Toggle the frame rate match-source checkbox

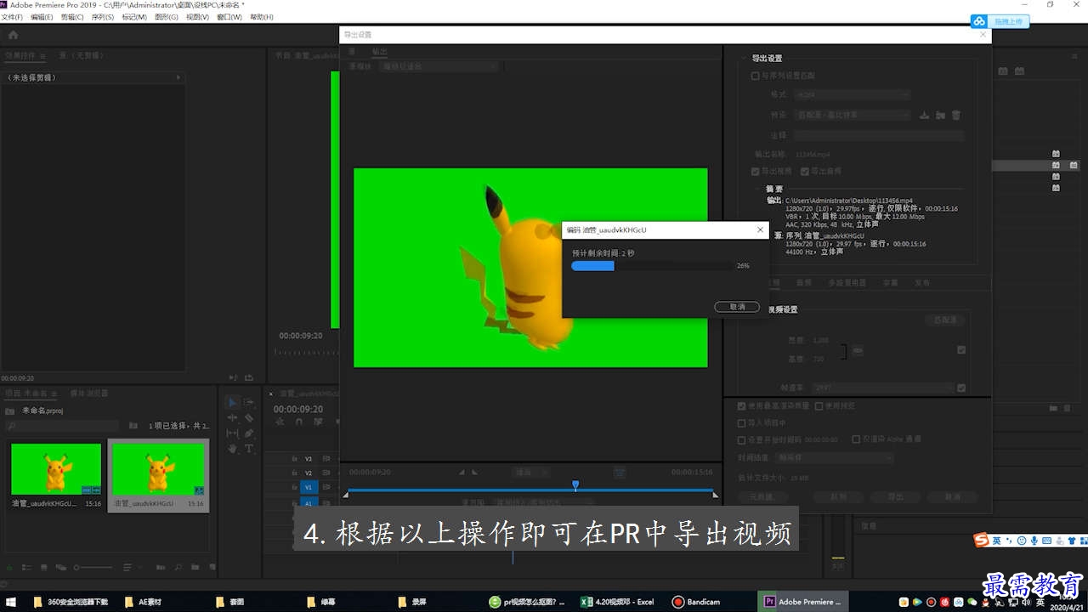[x=961, y=388]
